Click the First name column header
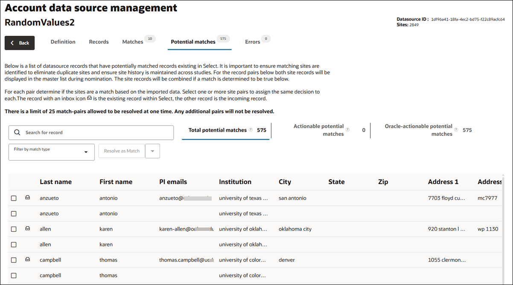This screenshot has width=513, height=285. coord(116,182)
